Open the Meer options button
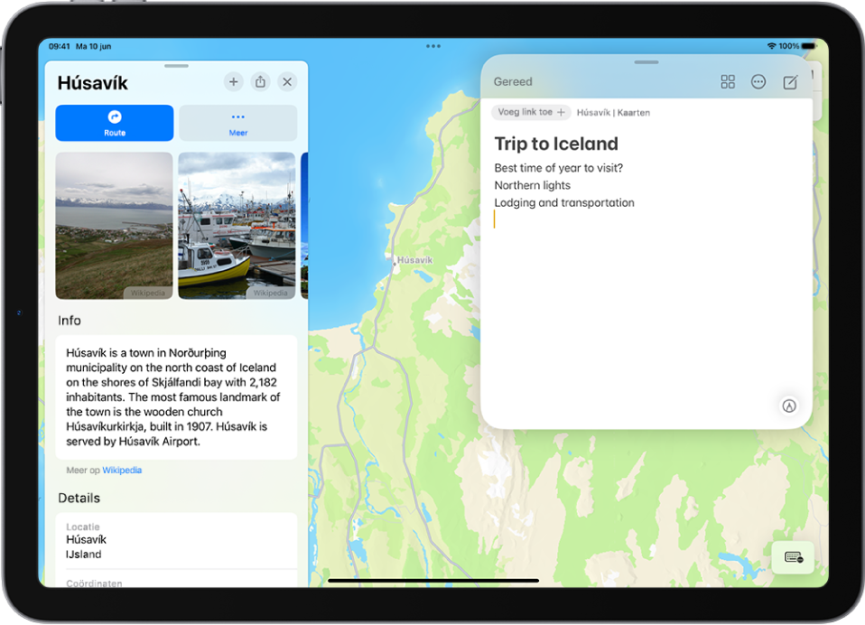 (238, 123)
